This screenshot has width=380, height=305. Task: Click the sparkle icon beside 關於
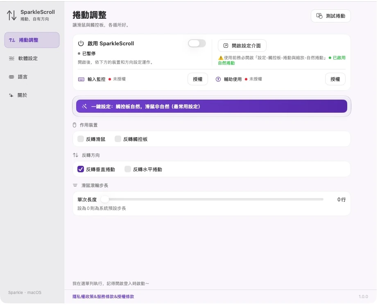pyautogui.click(x=11, y=95)
